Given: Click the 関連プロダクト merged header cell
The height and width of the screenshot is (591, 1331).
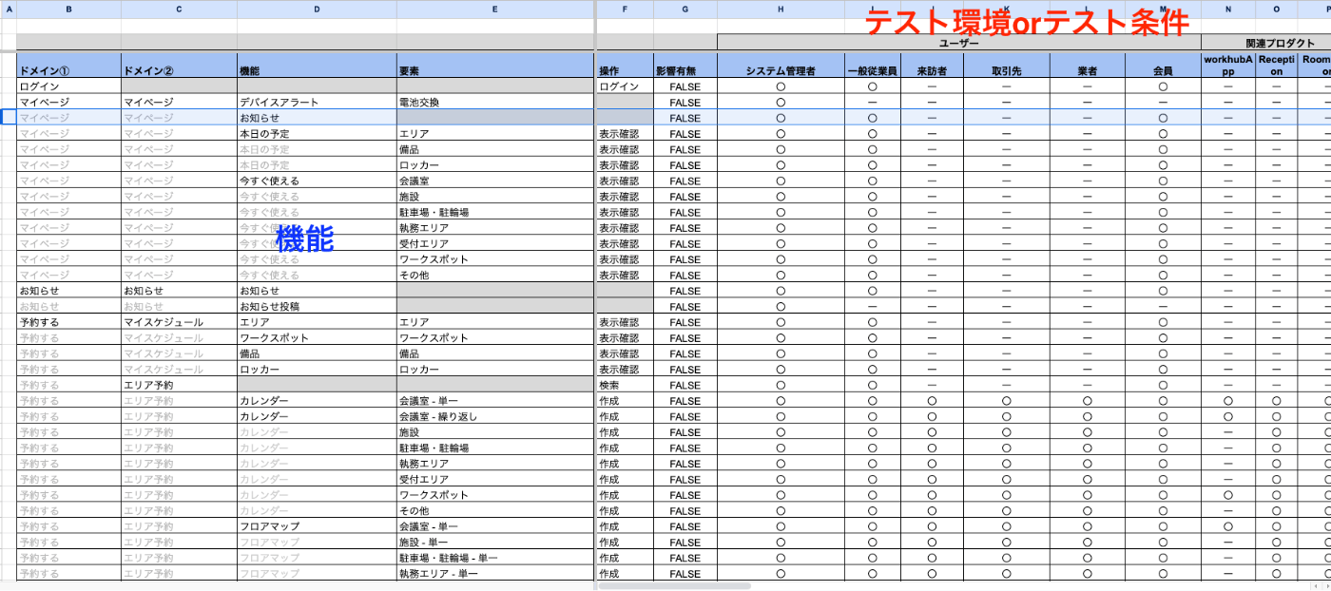Looking at the screenshot, I should coord(1266,43).
